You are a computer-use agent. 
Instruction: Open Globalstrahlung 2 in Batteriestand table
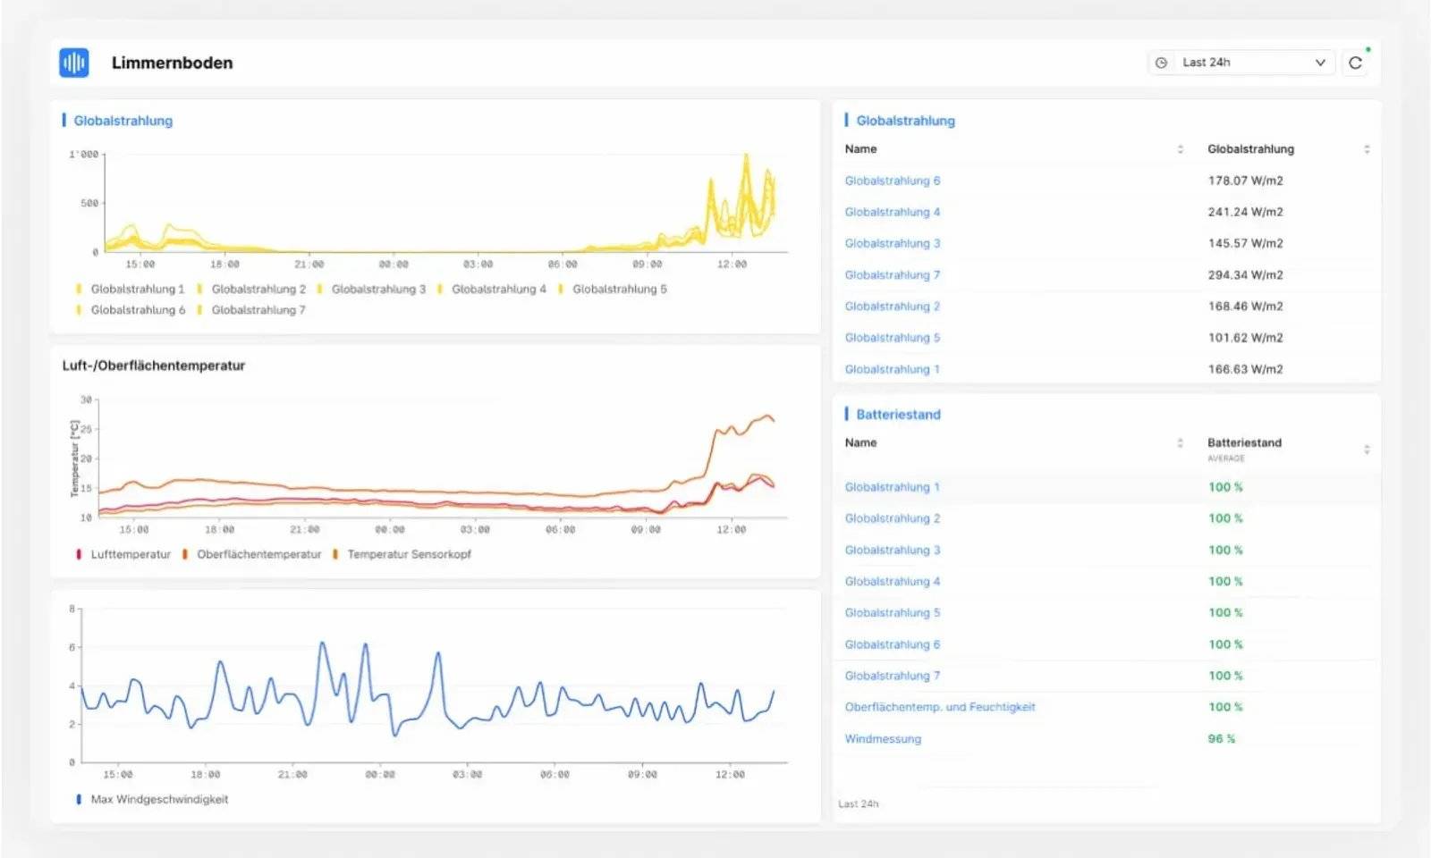[893, 518]
